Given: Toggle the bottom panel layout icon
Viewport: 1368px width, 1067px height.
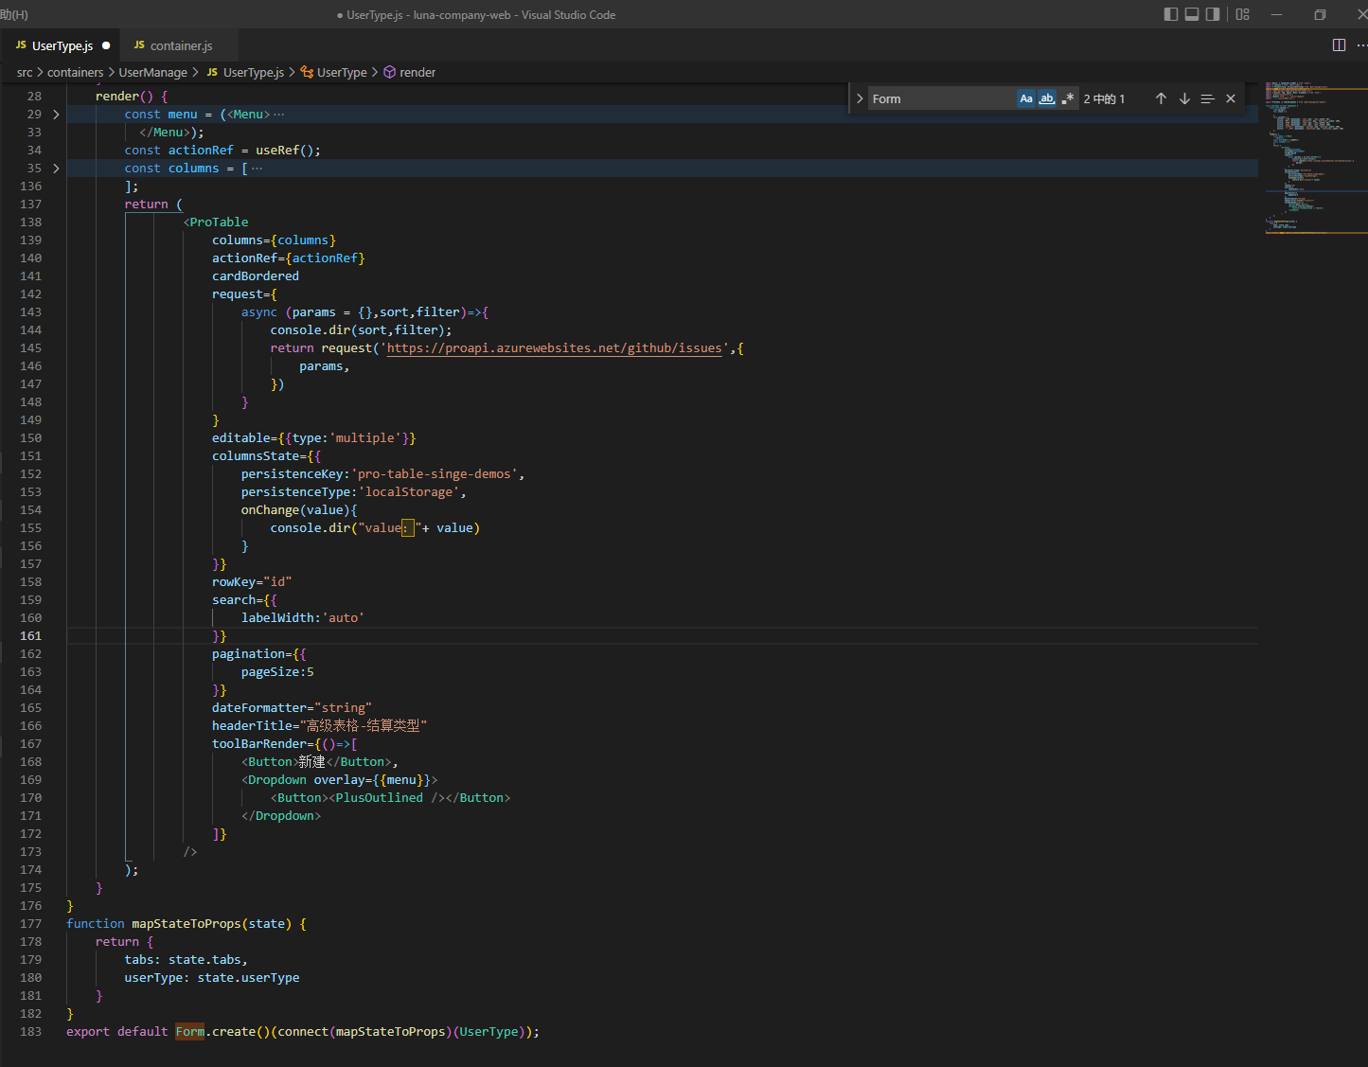Looking at the screenshot, I should (x=1192, y=14).
